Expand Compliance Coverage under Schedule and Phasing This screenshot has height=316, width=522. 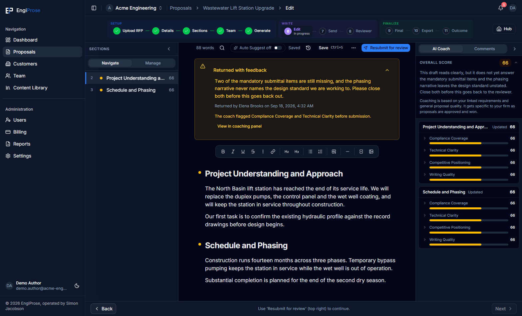[425, 203]
